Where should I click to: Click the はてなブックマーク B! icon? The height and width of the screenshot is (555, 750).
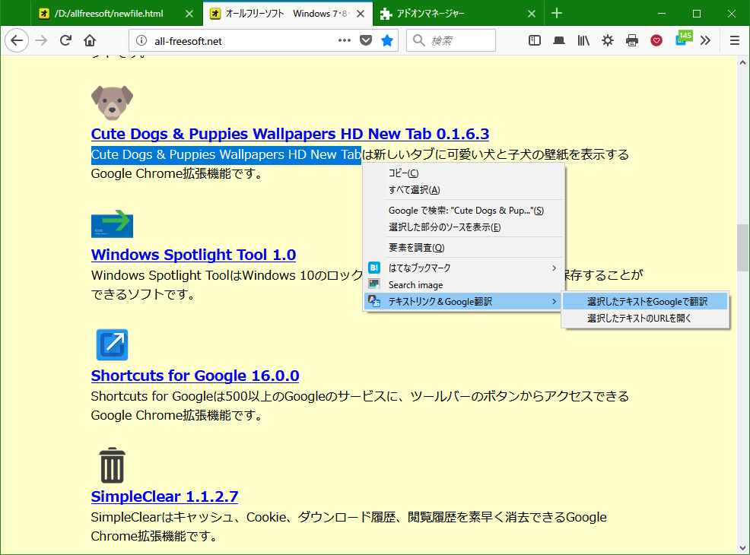(374, 268)
